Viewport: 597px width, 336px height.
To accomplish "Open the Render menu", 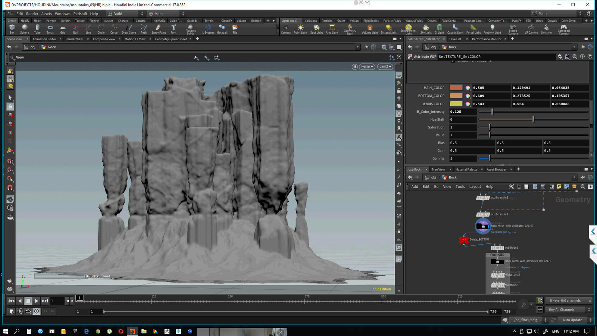I will tap(32, 13).
